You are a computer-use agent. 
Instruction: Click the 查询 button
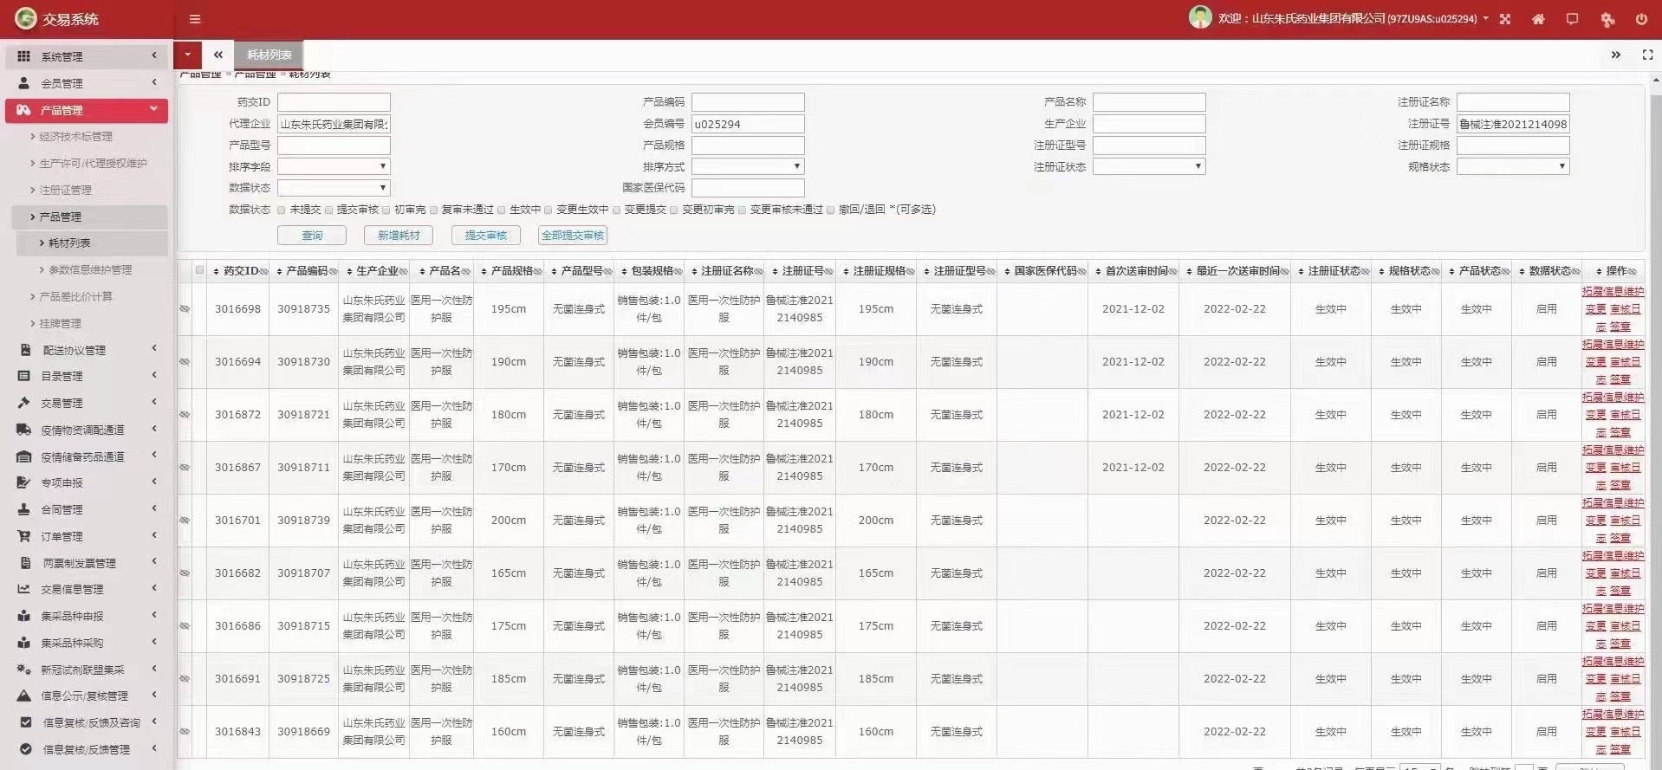click(x=312, y=236)
